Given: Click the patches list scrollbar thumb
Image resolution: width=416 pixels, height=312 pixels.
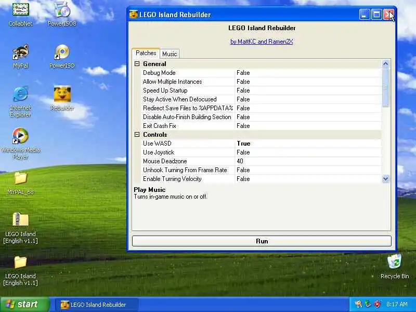Looking at the screenshot, I should (x=385, y=87).
